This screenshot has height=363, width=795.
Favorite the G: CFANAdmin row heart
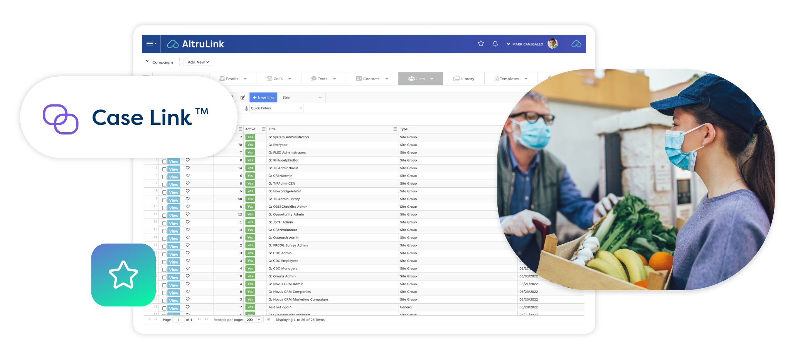[x=188, y=175]
